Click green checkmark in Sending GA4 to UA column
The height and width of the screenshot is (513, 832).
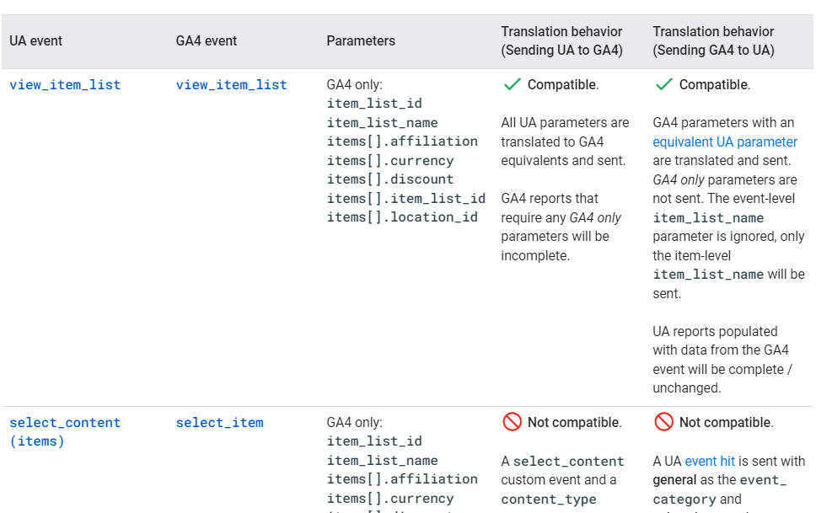(x=663, y=84)
